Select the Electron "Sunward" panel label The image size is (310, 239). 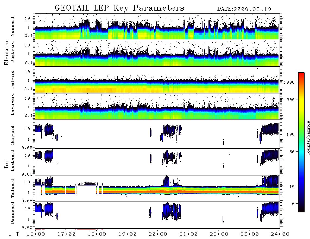click(x=12, y=27)
